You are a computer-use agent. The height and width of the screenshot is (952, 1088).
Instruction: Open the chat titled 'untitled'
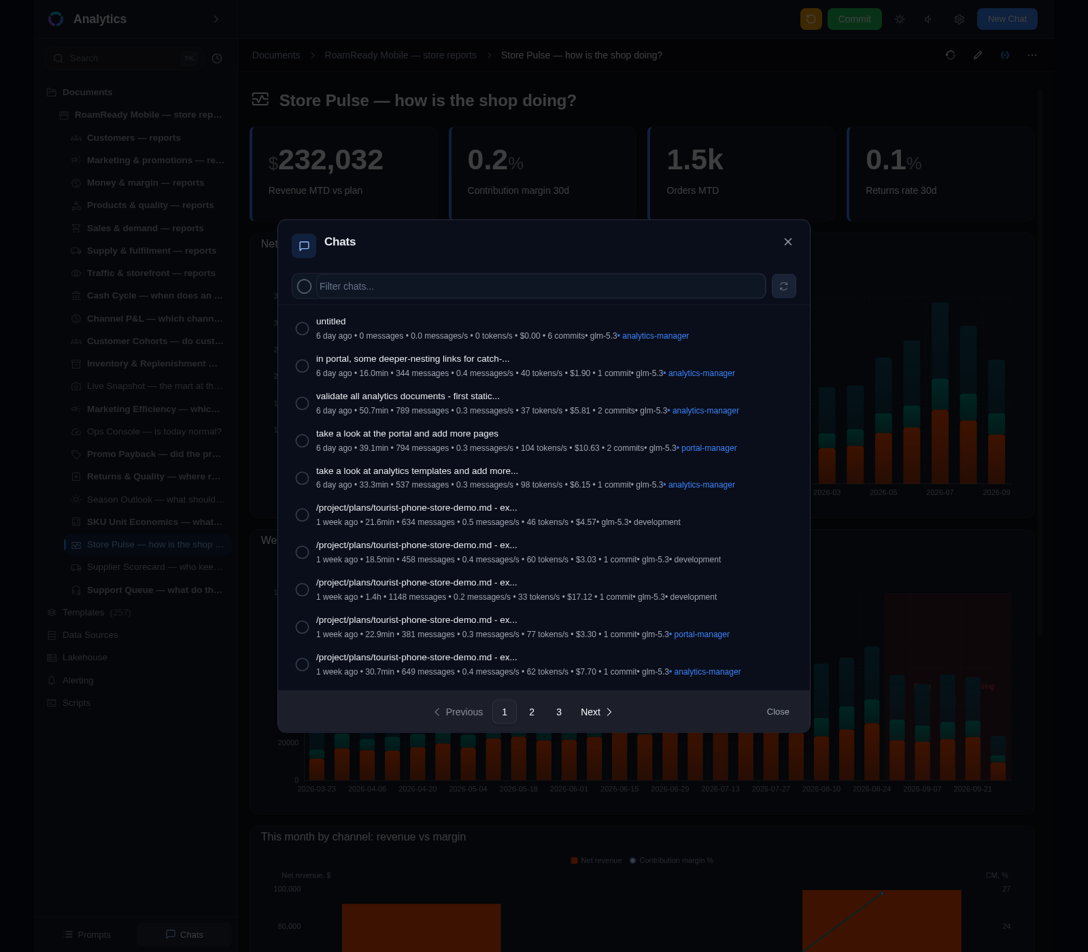pos(330,322)
